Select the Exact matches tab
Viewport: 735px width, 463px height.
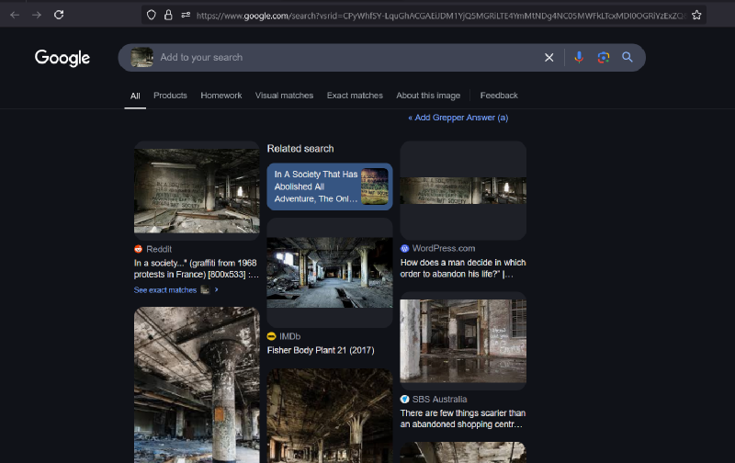(355, 96)
